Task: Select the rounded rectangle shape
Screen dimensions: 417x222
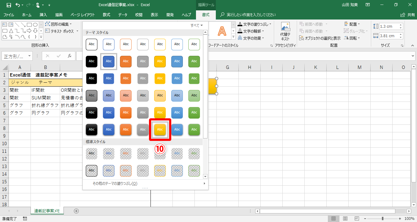Action: click(5, 31)
